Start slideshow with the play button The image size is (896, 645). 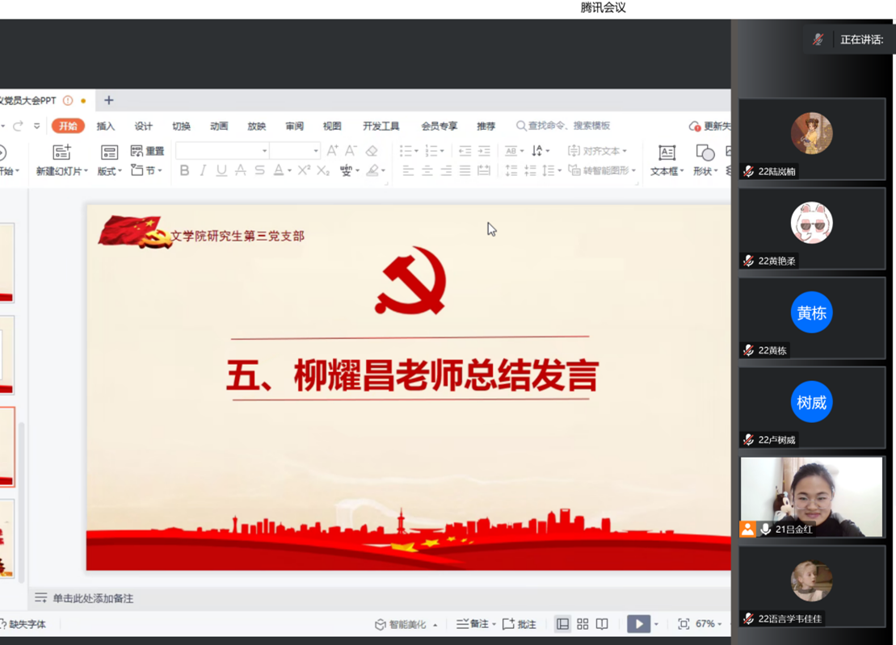click(638, 624)
